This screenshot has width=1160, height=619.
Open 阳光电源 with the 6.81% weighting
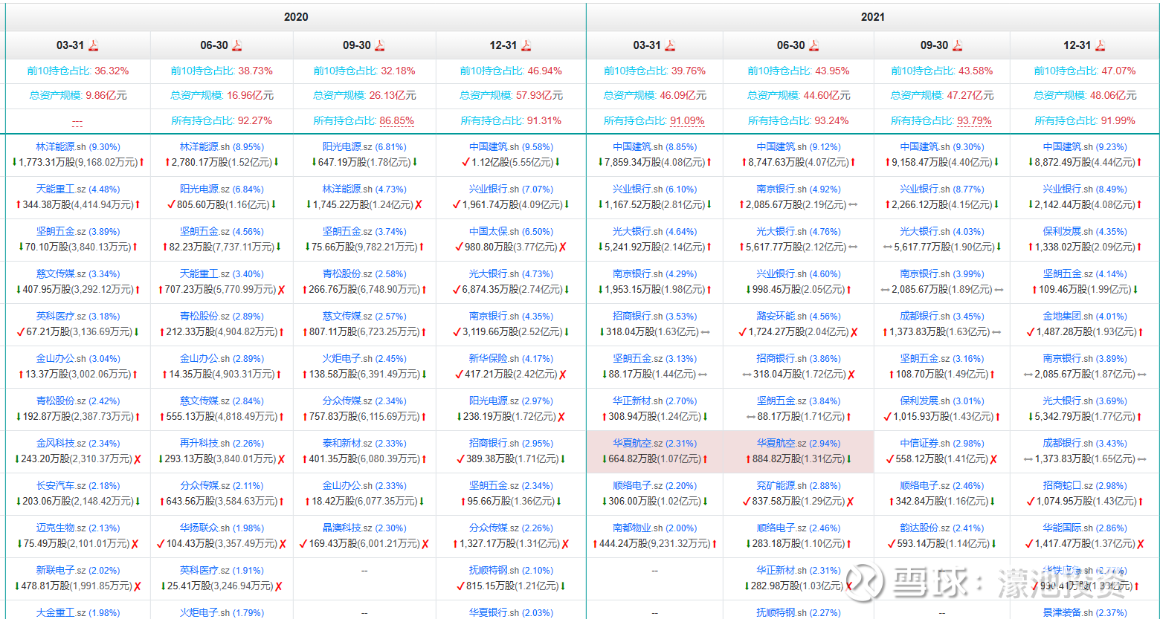[342, 147]
